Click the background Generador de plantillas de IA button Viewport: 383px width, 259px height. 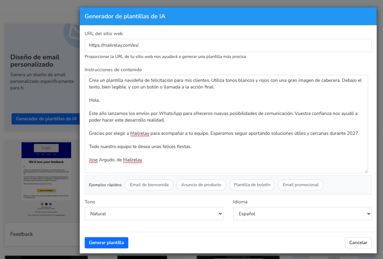point(46,119)
